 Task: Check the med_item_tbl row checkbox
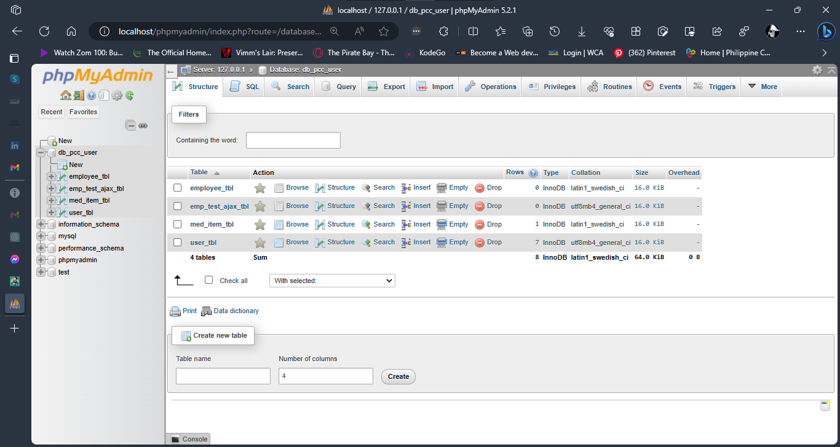178,224
